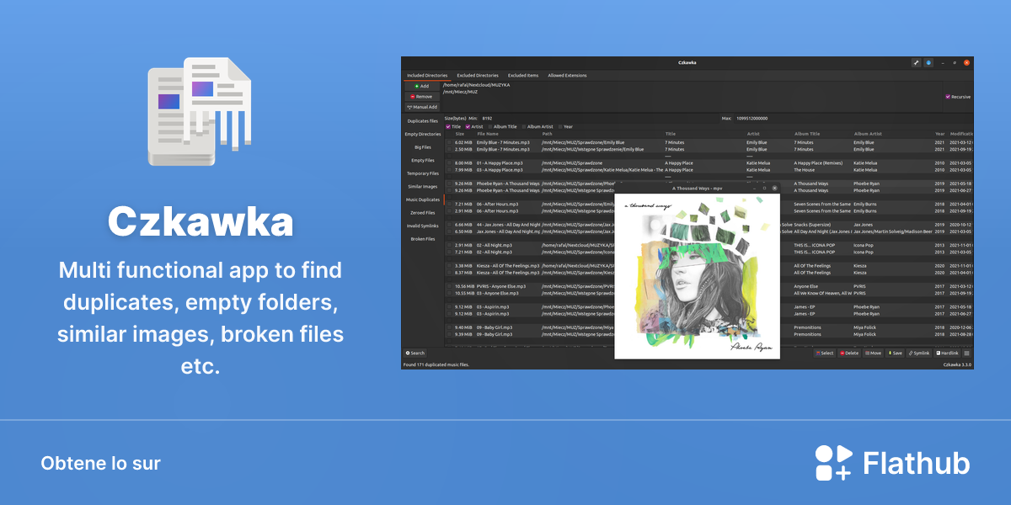This screenshot has height=505, width=1011.
Task: Click the Czkawka documents logo
Action: coord(200,113)
